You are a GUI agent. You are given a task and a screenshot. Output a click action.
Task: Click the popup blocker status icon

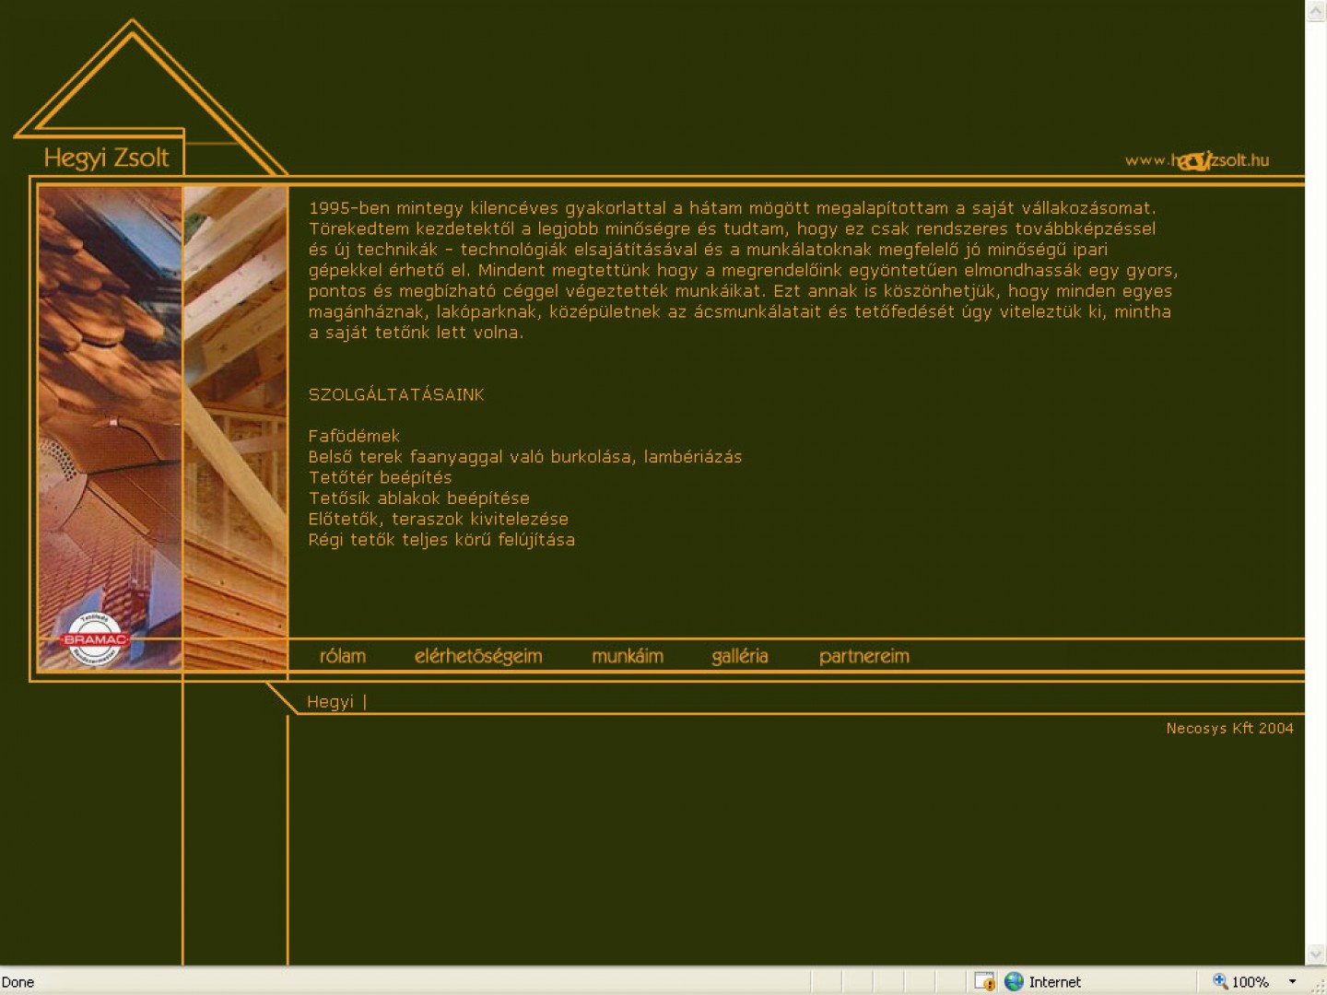pyautogui.click(x=984, y=981)
